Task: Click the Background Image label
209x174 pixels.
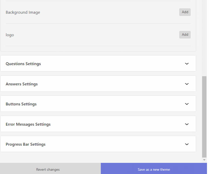Action: coord(23,12)
